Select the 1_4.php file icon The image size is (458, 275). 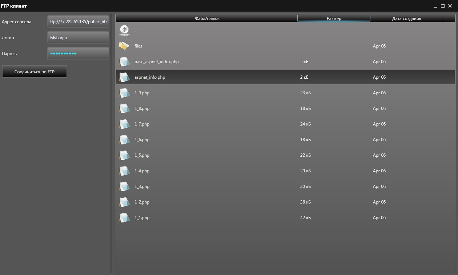coord(124,171)
